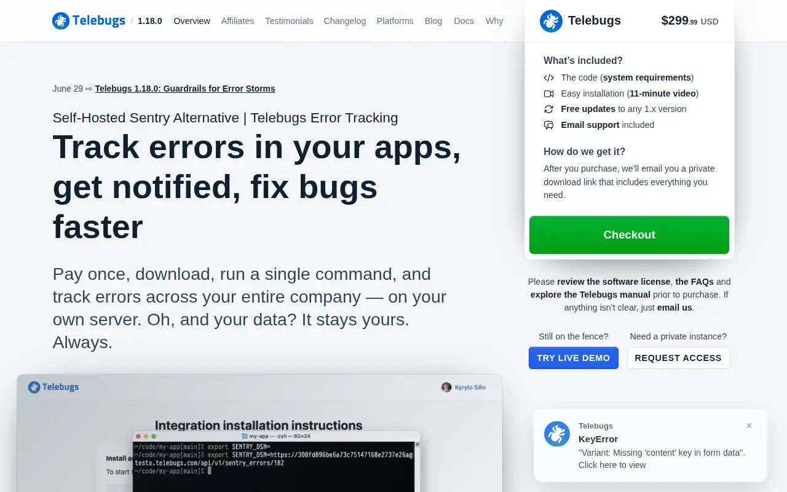Open the Testimonials section

pos(289,21)
